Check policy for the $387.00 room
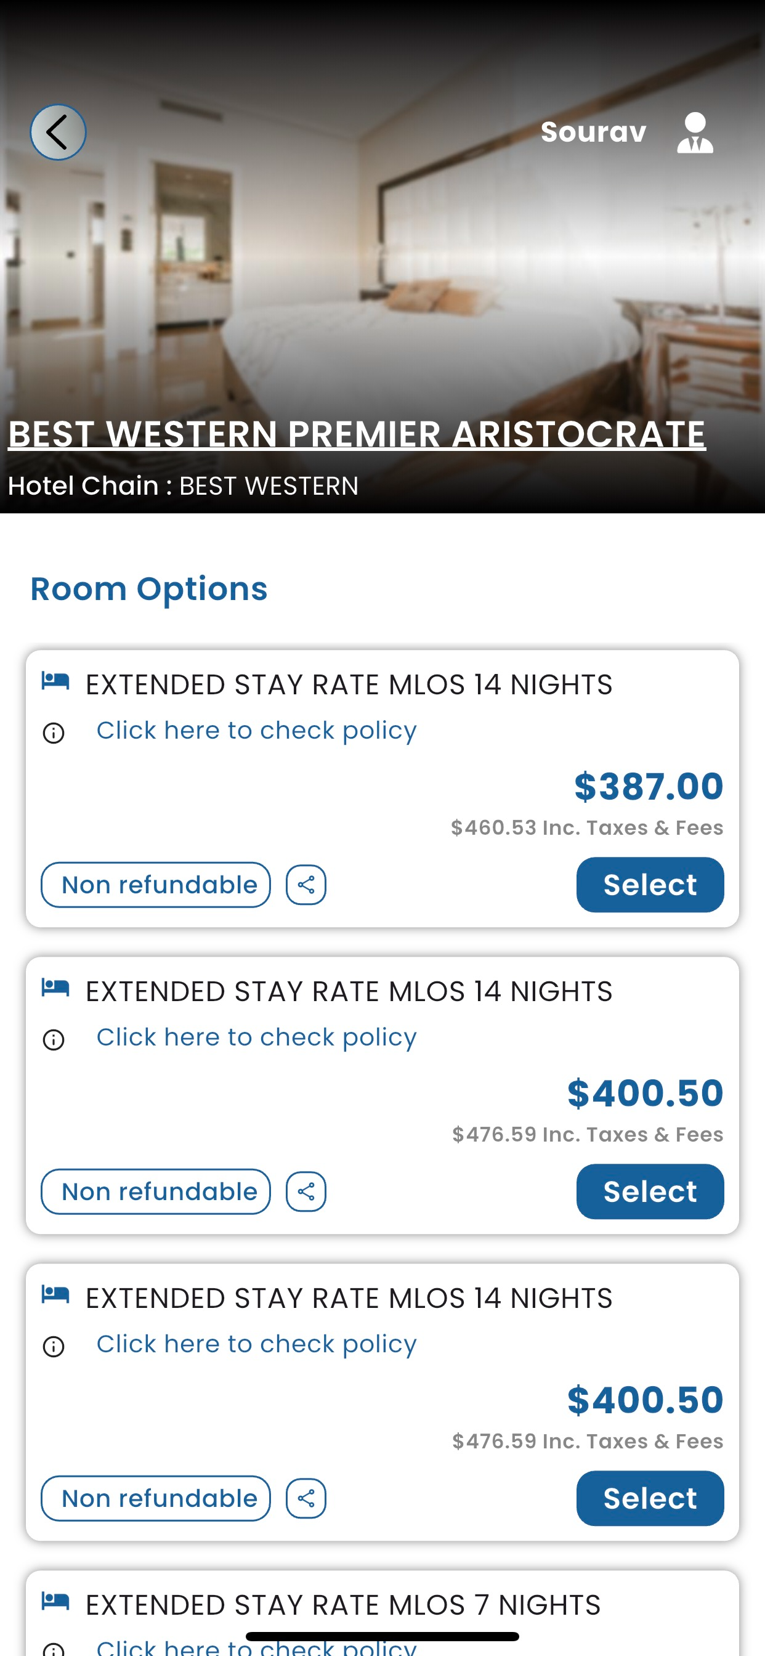765x1656 pixels. pyautogui.click(x=256, y=730)
